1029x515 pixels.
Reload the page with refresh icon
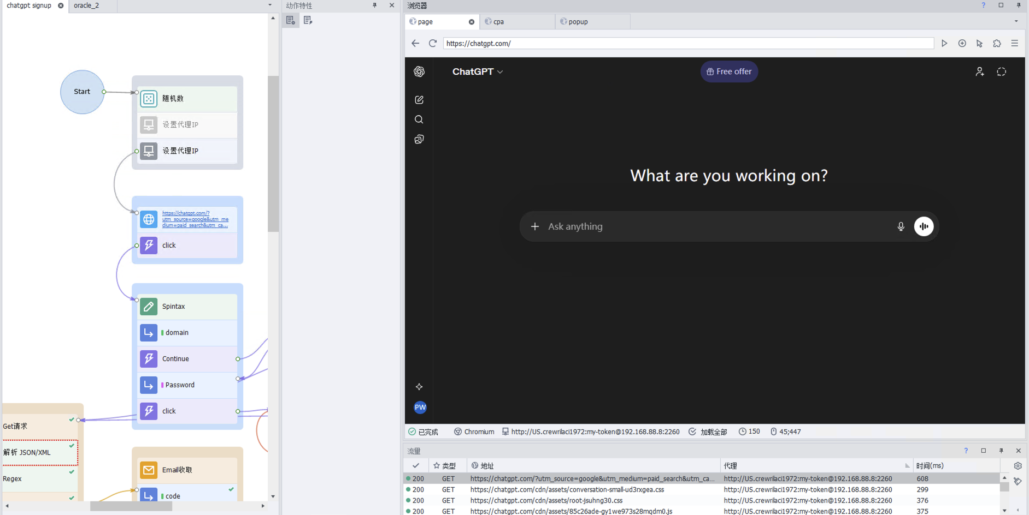pyautogui.click(x=432, y=43)
